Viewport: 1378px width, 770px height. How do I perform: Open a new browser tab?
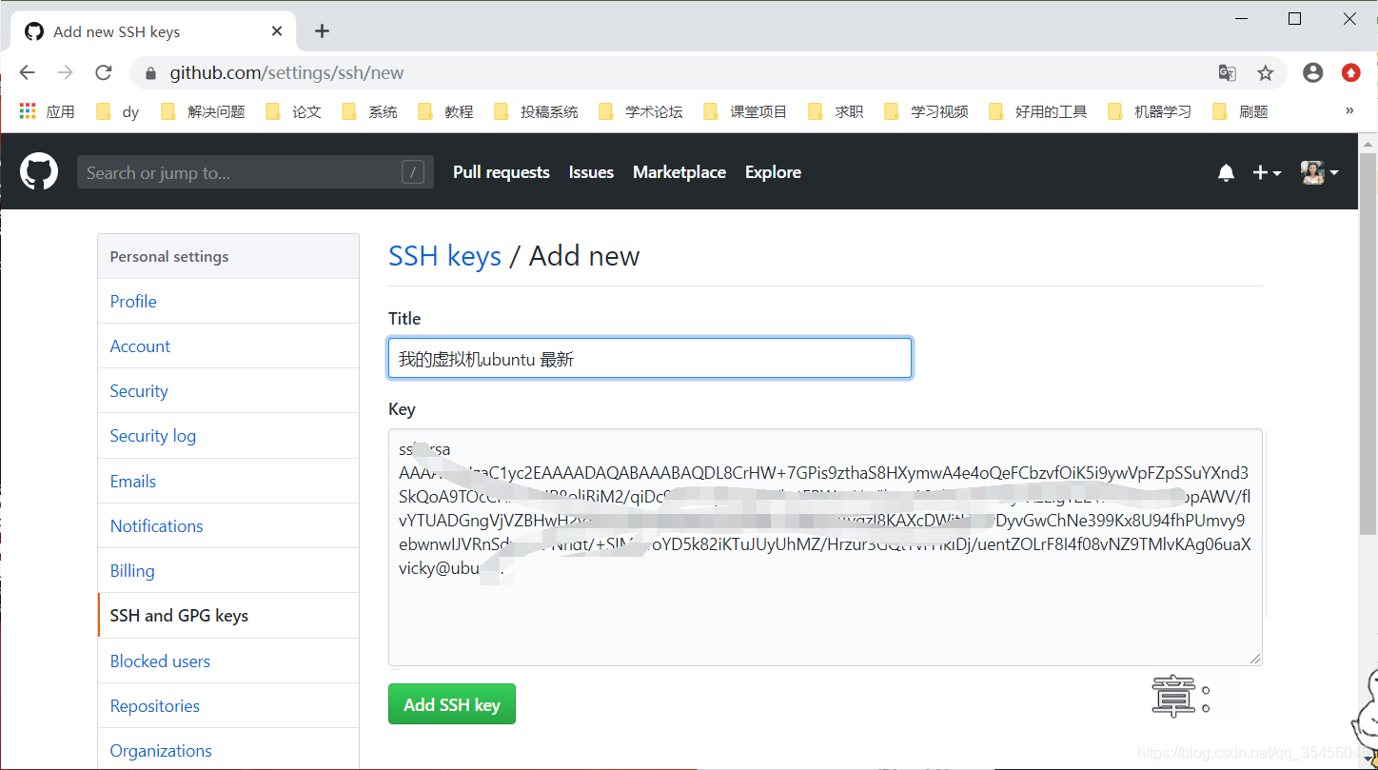322,31
